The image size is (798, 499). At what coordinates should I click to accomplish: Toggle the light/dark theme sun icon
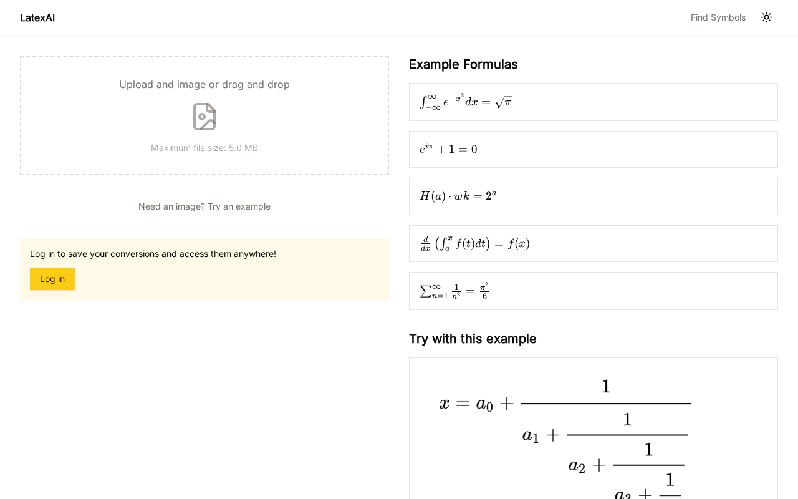click(x=767, y=17)
